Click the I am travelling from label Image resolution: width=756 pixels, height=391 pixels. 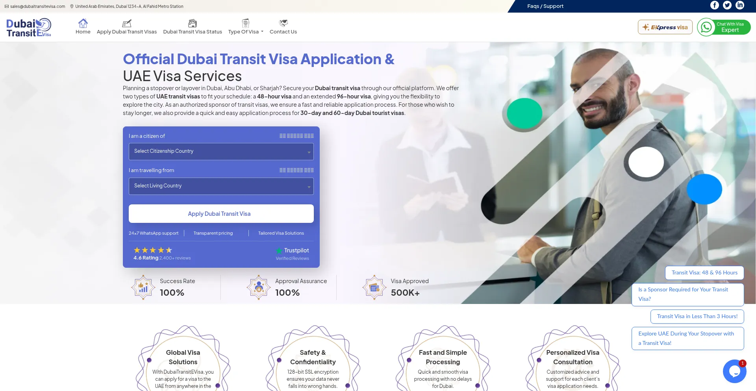pos(152,170)
